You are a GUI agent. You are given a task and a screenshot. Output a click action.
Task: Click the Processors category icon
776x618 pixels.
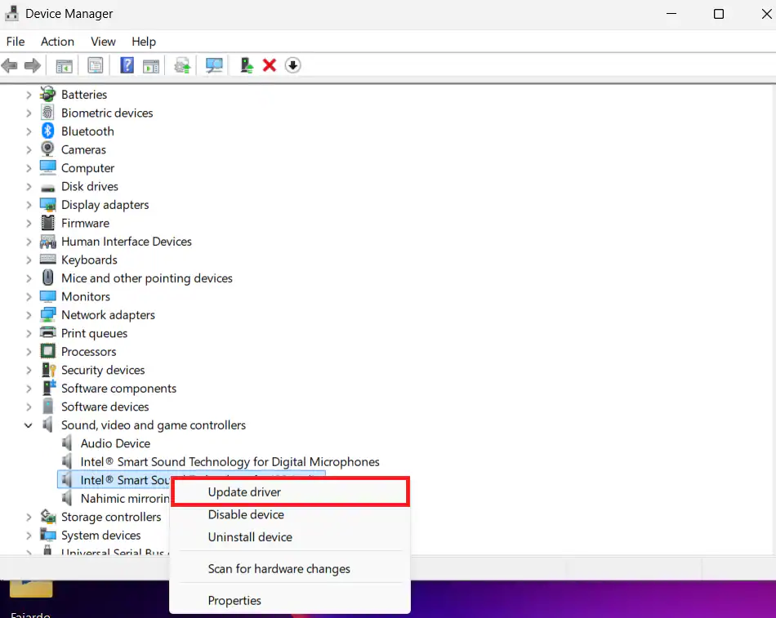click(x=47, y=351)
